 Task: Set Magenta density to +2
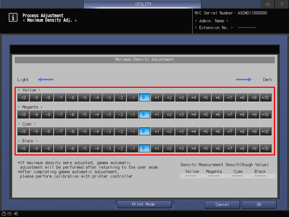pyautogui.click(x=169, y=115)
